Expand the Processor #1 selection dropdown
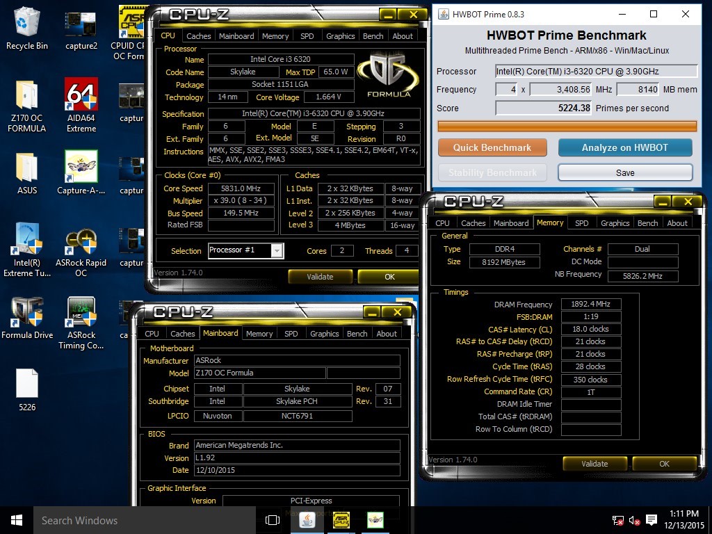The width and height of the screenshot is (712, 534). click(277, 250)
